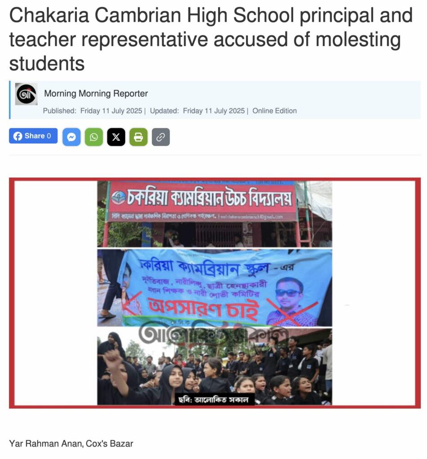Image resolution: width=427 pixels, height=459 pixels.
Task: Click the Facebook logo inside Share button
Action: (18, 136)
